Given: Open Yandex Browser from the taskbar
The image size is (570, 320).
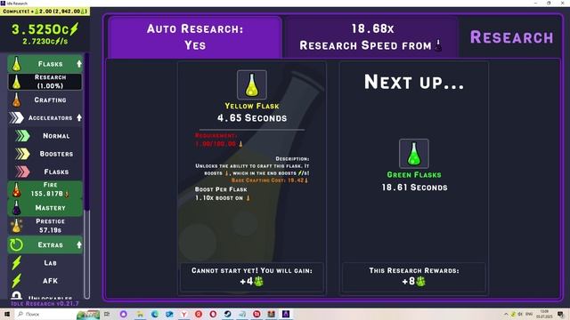Looking at the screenshot, I should (184, 314).
